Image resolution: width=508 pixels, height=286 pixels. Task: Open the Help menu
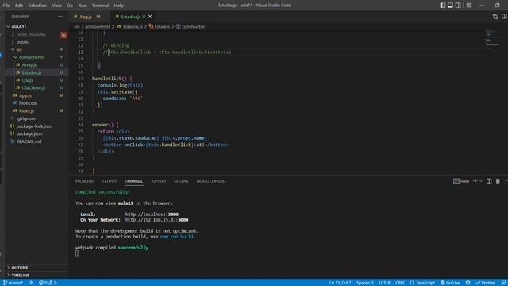coord(118,6)
